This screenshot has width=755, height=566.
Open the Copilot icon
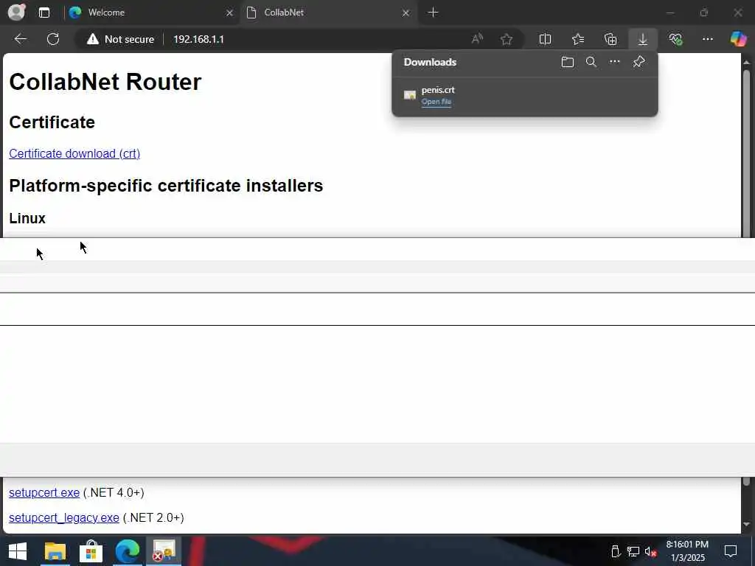point(738,39)
